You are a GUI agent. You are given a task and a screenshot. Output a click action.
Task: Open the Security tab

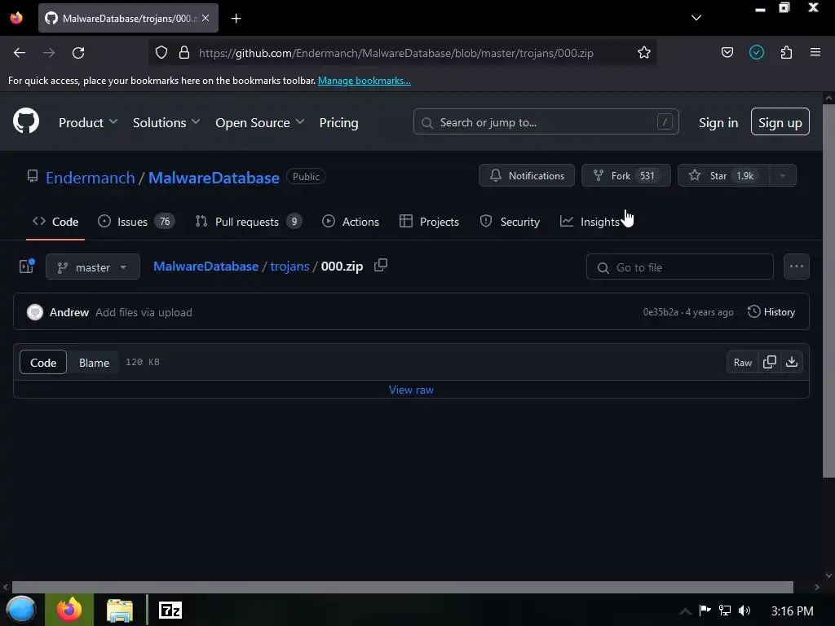[510, 222]
